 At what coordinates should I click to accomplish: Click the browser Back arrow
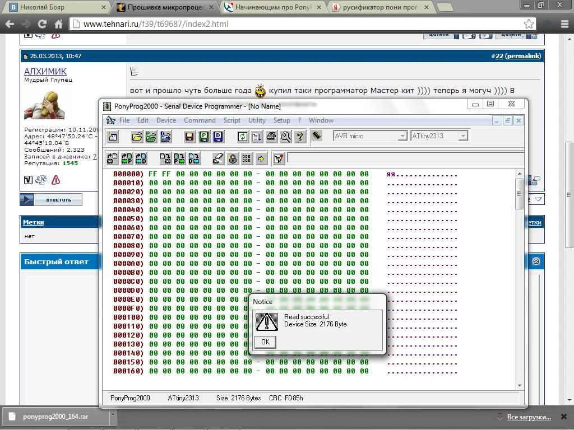click(x=10, y=24)
